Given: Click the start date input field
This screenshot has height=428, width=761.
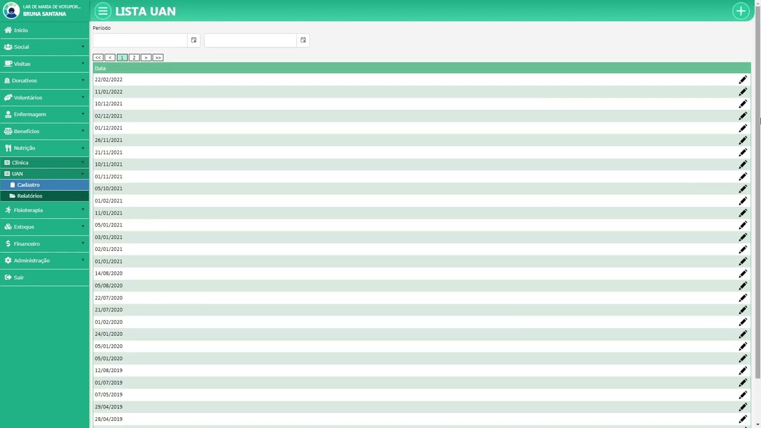Looking at the screenshot, I should 140,40.
